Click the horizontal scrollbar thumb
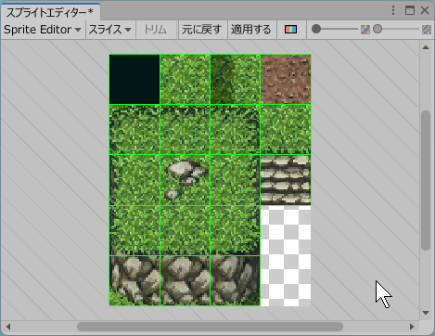435x336 pixels. (210, 327)
